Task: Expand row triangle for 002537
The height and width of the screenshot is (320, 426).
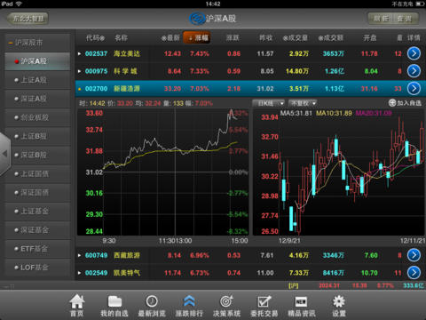Action: pyautogui.click(x=79, y=54)
